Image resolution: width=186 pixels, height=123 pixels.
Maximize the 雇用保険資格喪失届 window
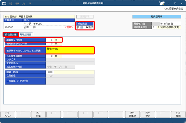[175, 4]
